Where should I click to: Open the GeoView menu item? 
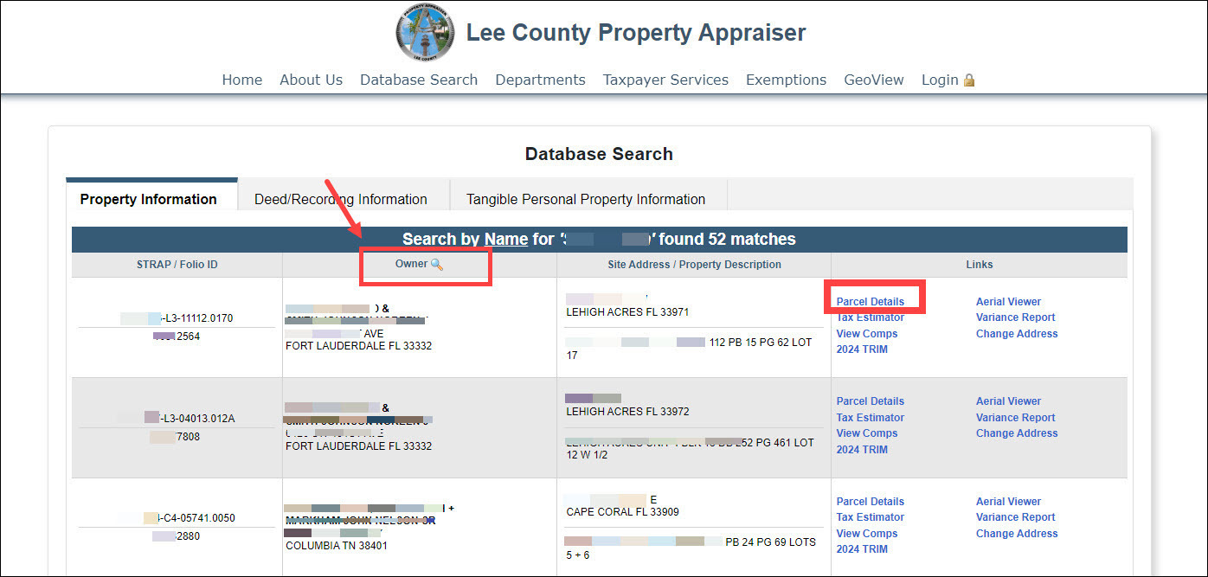(x=874, y=80)
